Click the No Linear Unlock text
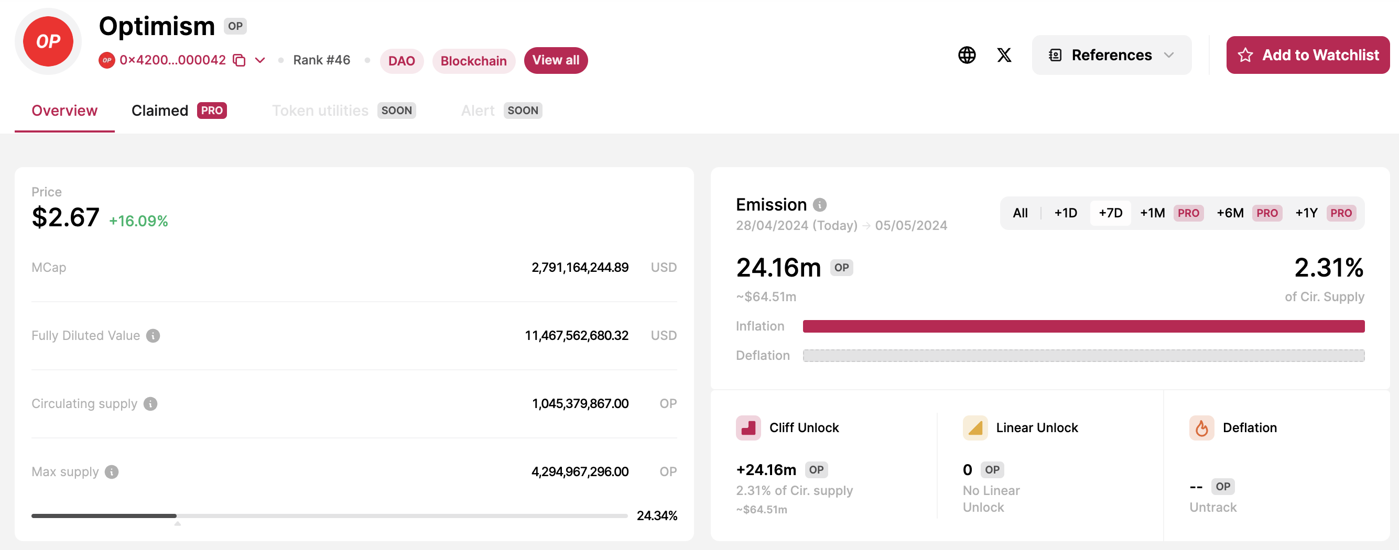Viewport: 1399px width, 550px height. pos(991,499)
